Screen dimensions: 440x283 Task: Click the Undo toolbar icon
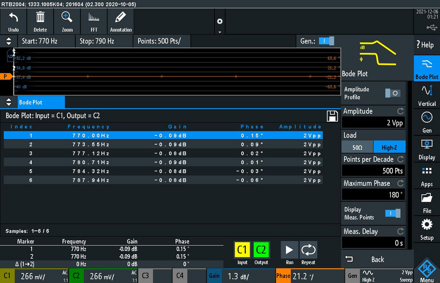coord(13,22)
